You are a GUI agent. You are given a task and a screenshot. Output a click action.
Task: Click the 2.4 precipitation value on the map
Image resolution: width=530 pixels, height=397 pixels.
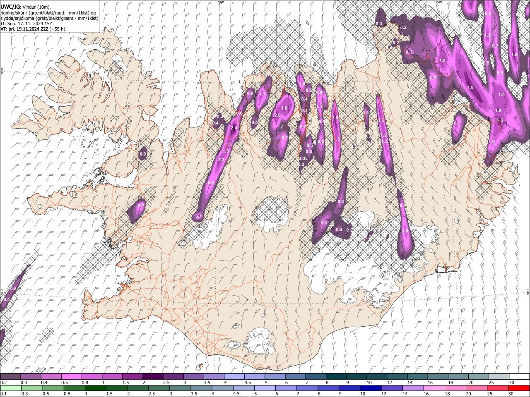pyautogui.click(x=234, y=128)
